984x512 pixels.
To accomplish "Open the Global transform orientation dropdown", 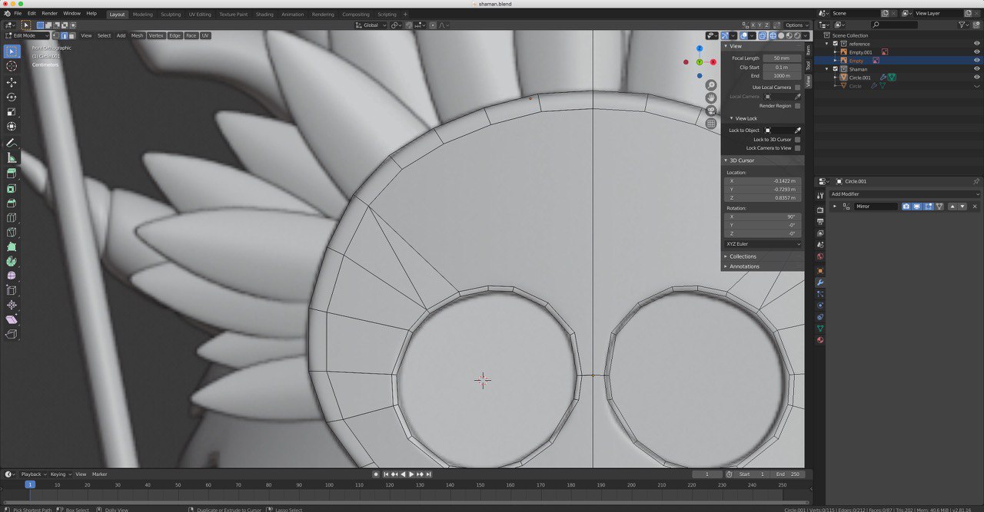I will pyautogui.click(x=371, y=25).
